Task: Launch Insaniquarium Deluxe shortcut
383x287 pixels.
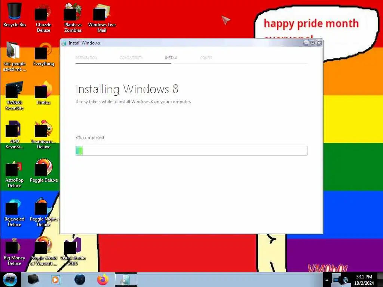Action: (43, 135)
